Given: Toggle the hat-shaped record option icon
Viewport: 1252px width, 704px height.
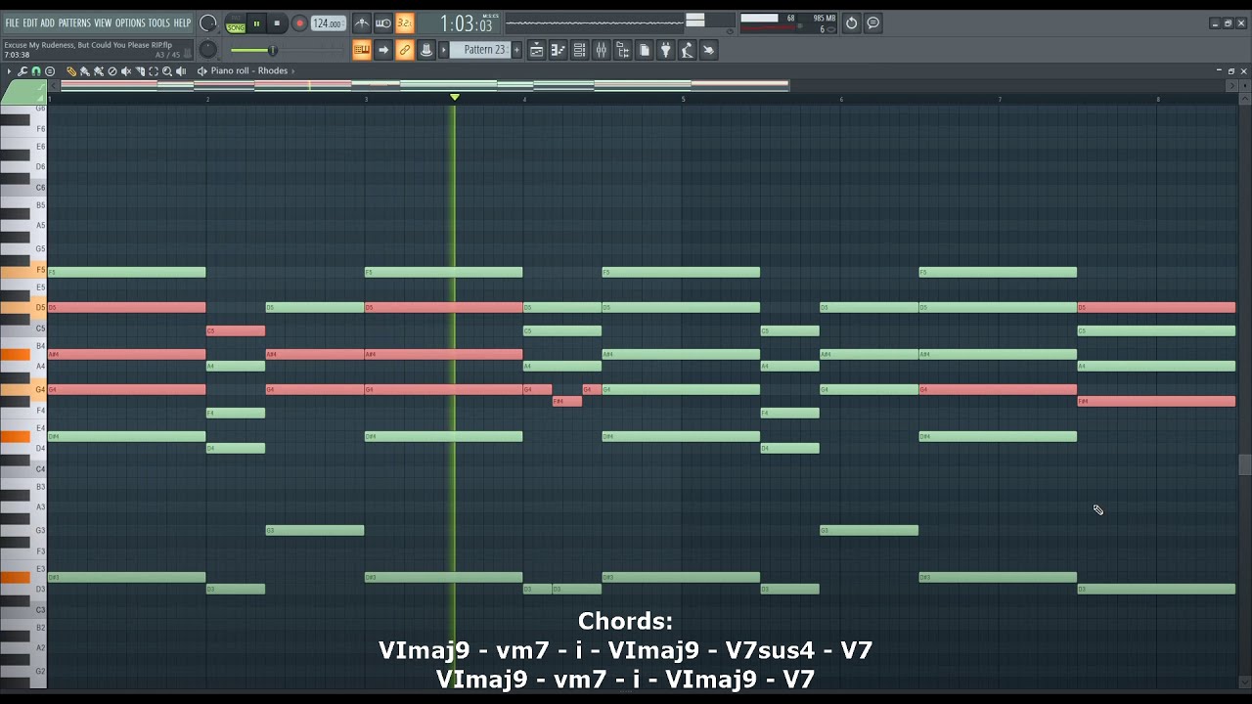Looking at the screenshot, I should pyautogui.click(x=426, y=50).
